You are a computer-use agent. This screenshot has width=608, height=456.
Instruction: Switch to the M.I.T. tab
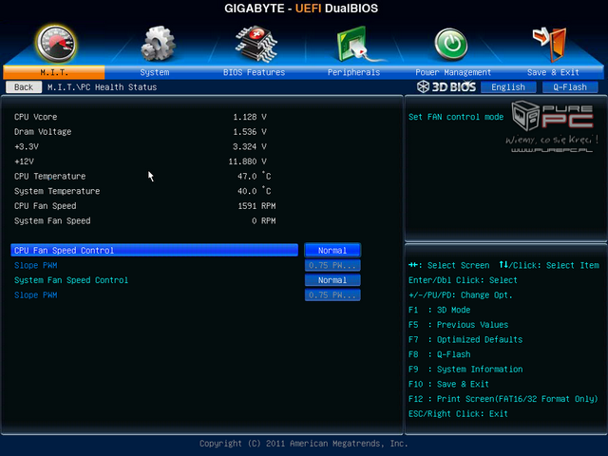[x=54, y=72]
